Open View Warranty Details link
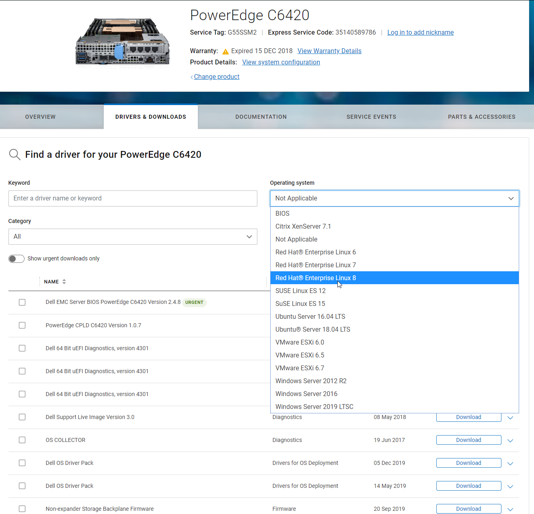 (329, 51)
